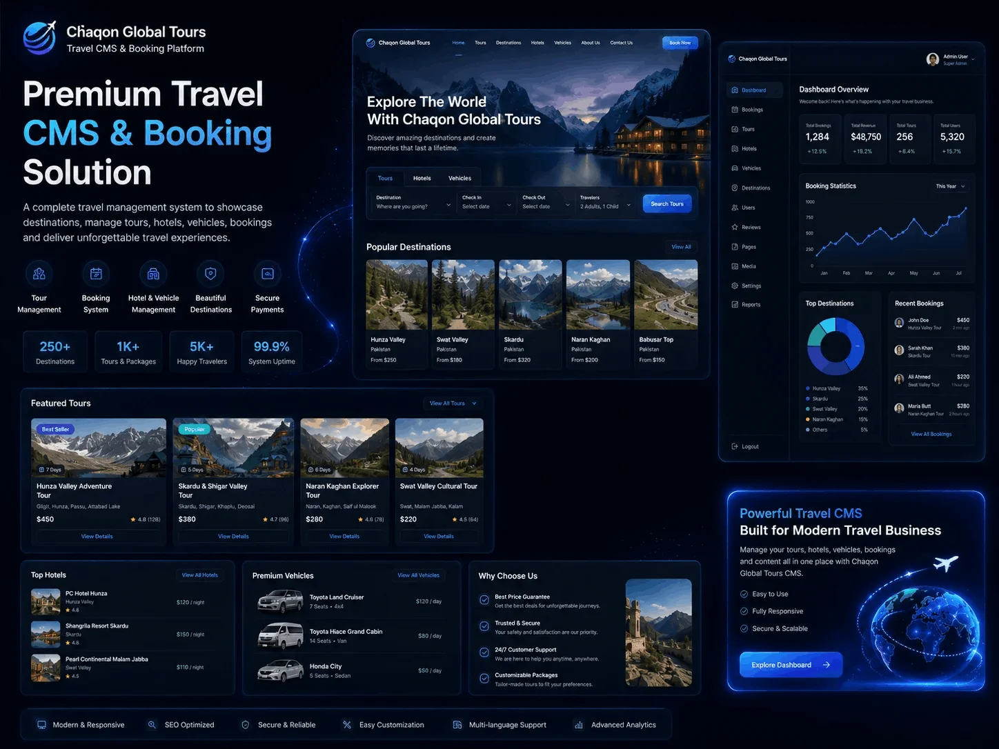This screenshot has width=999, height=749.
Task: Click the Chaqon Global Tours globe logo
Action: [x=39, y=38]
